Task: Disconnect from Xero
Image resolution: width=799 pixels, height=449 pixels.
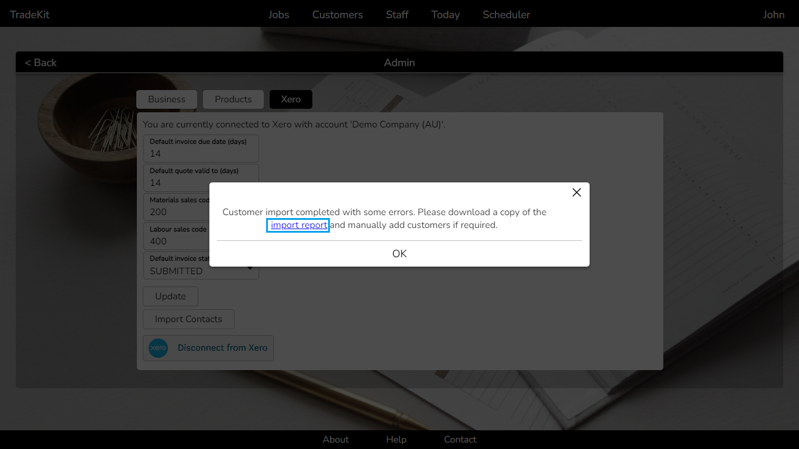Action: tap(208, 348)
